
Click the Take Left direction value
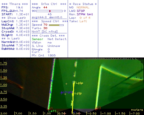83,21
